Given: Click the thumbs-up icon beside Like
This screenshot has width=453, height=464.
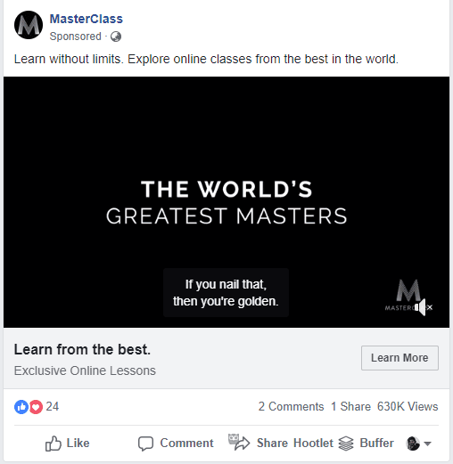Looking at the screenshot, I should click(54, 444).
